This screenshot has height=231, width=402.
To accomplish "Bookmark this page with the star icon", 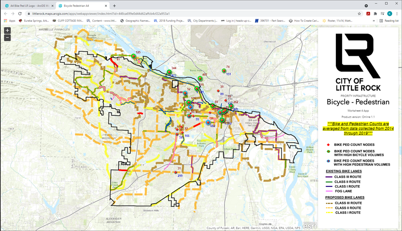I will [x=359, y=13].
